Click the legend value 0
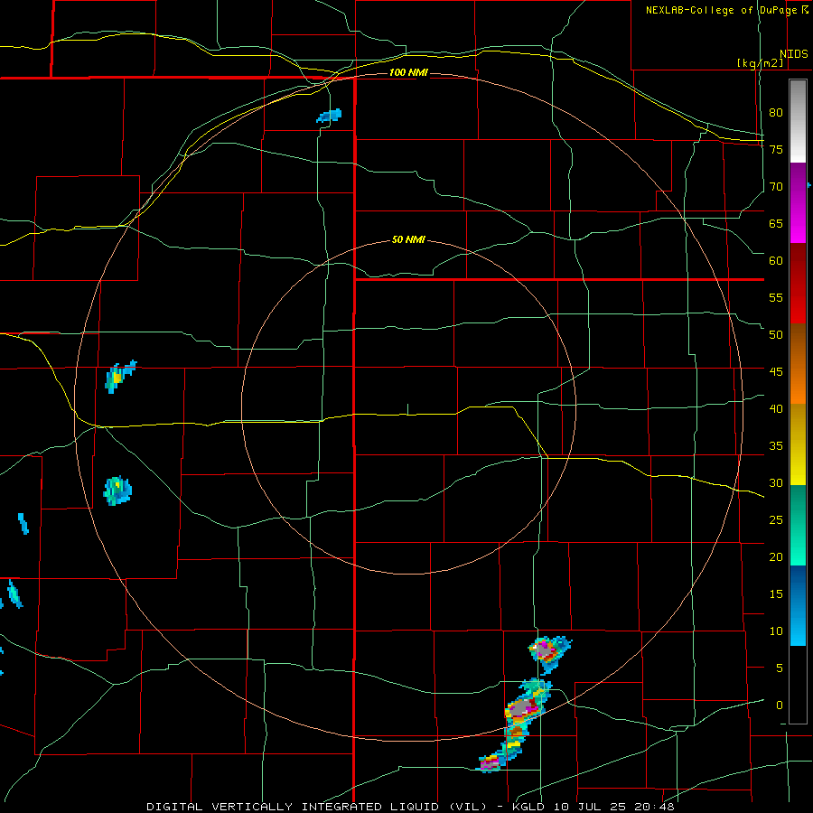The image size is (813, 813). coord(780,706)
